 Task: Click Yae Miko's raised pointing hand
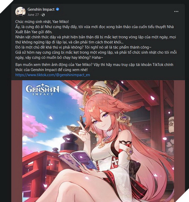pyautogui.click(x=83, y=131)
